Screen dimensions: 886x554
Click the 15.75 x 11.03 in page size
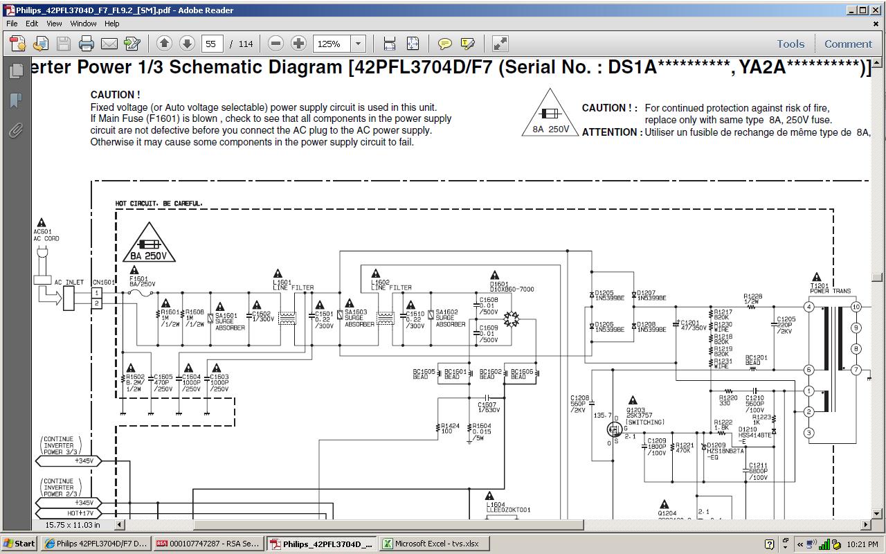pyautogui.click(x=72, y=525)
